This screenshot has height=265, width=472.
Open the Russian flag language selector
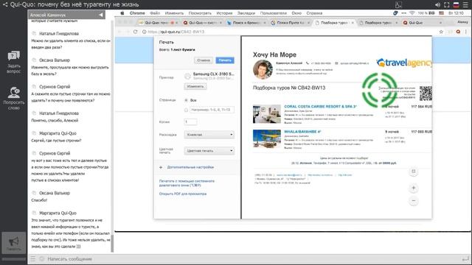click(x=456, y=5)
